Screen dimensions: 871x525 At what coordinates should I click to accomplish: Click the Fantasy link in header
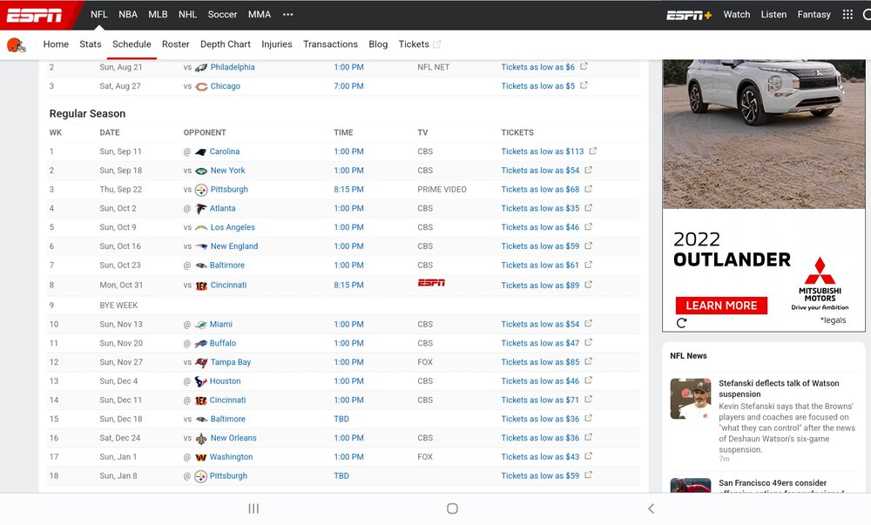(x=814, y=15)
